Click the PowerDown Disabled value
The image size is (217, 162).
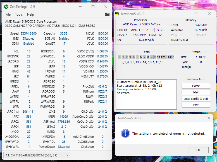pos(64,147)
